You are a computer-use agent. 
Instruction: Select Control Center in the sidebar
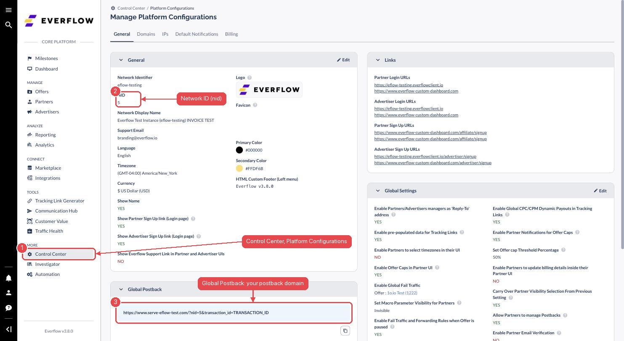pyautogui.click(x=59, y=254)
